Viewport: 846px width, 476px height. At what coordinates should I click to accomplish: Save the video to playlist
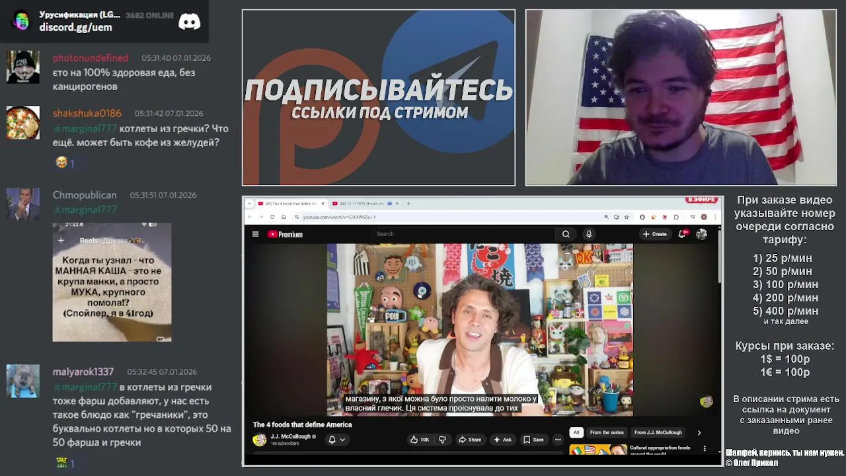pyautogui.click(x=533, y=440)
